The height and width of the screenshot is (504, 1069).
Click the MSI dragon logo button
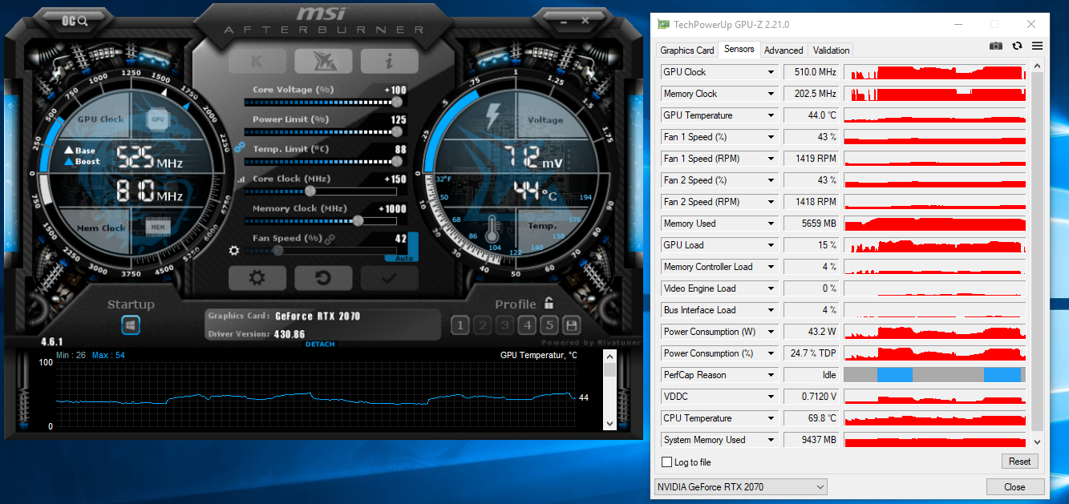coord(322,61)
